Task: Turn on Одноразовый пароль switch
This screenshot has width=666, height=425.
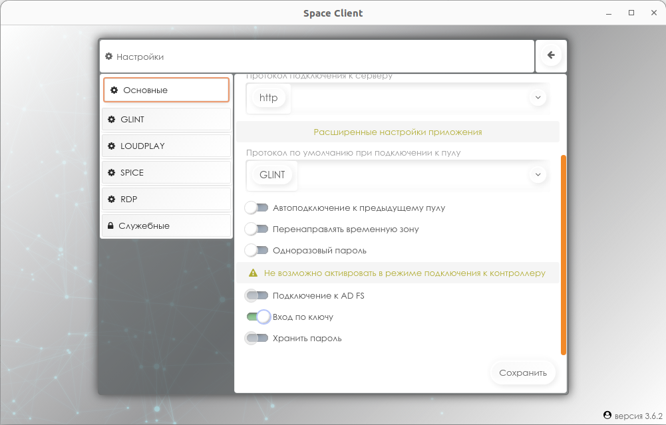Action: click(256, 251)
